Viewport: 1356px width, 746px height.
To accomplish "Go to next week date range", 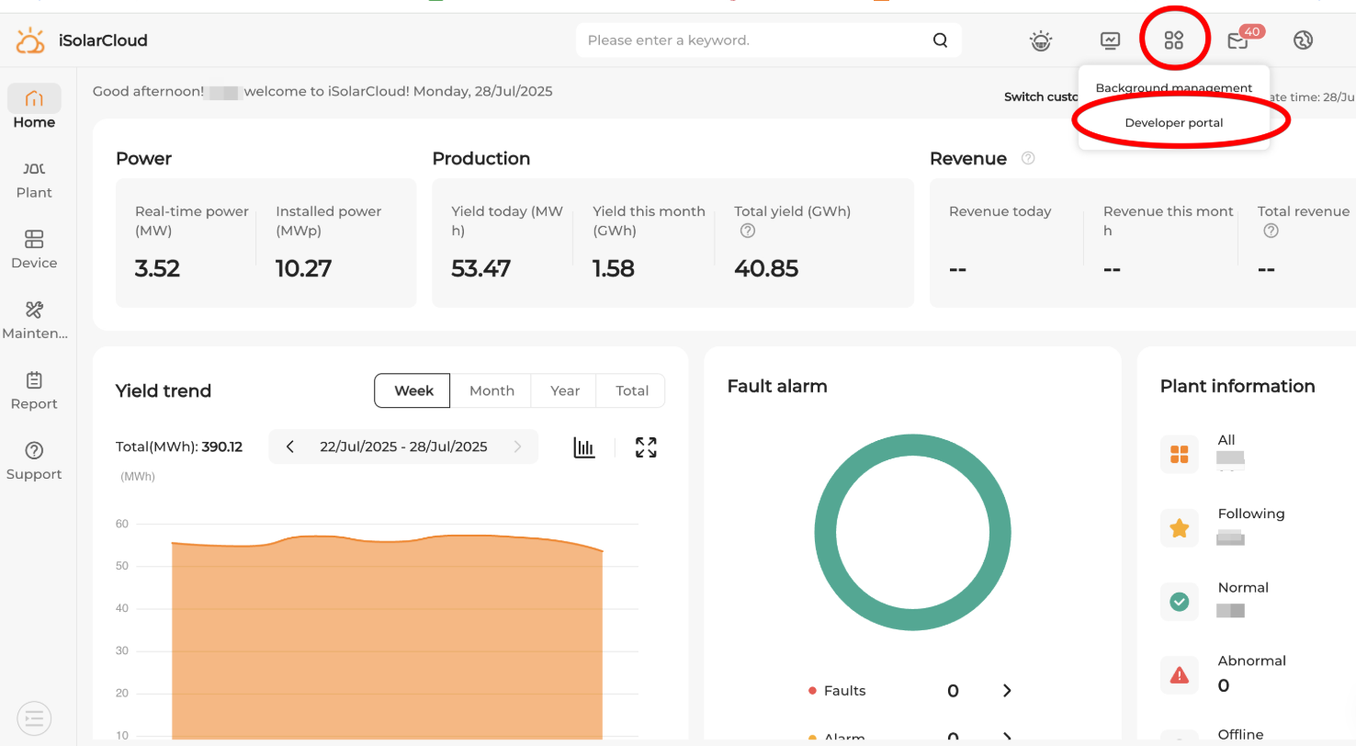I will [x=517, y=446].
